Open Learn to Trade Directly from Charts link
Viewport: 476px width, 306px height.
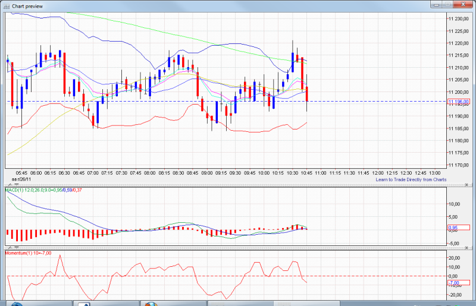(411, 179)
